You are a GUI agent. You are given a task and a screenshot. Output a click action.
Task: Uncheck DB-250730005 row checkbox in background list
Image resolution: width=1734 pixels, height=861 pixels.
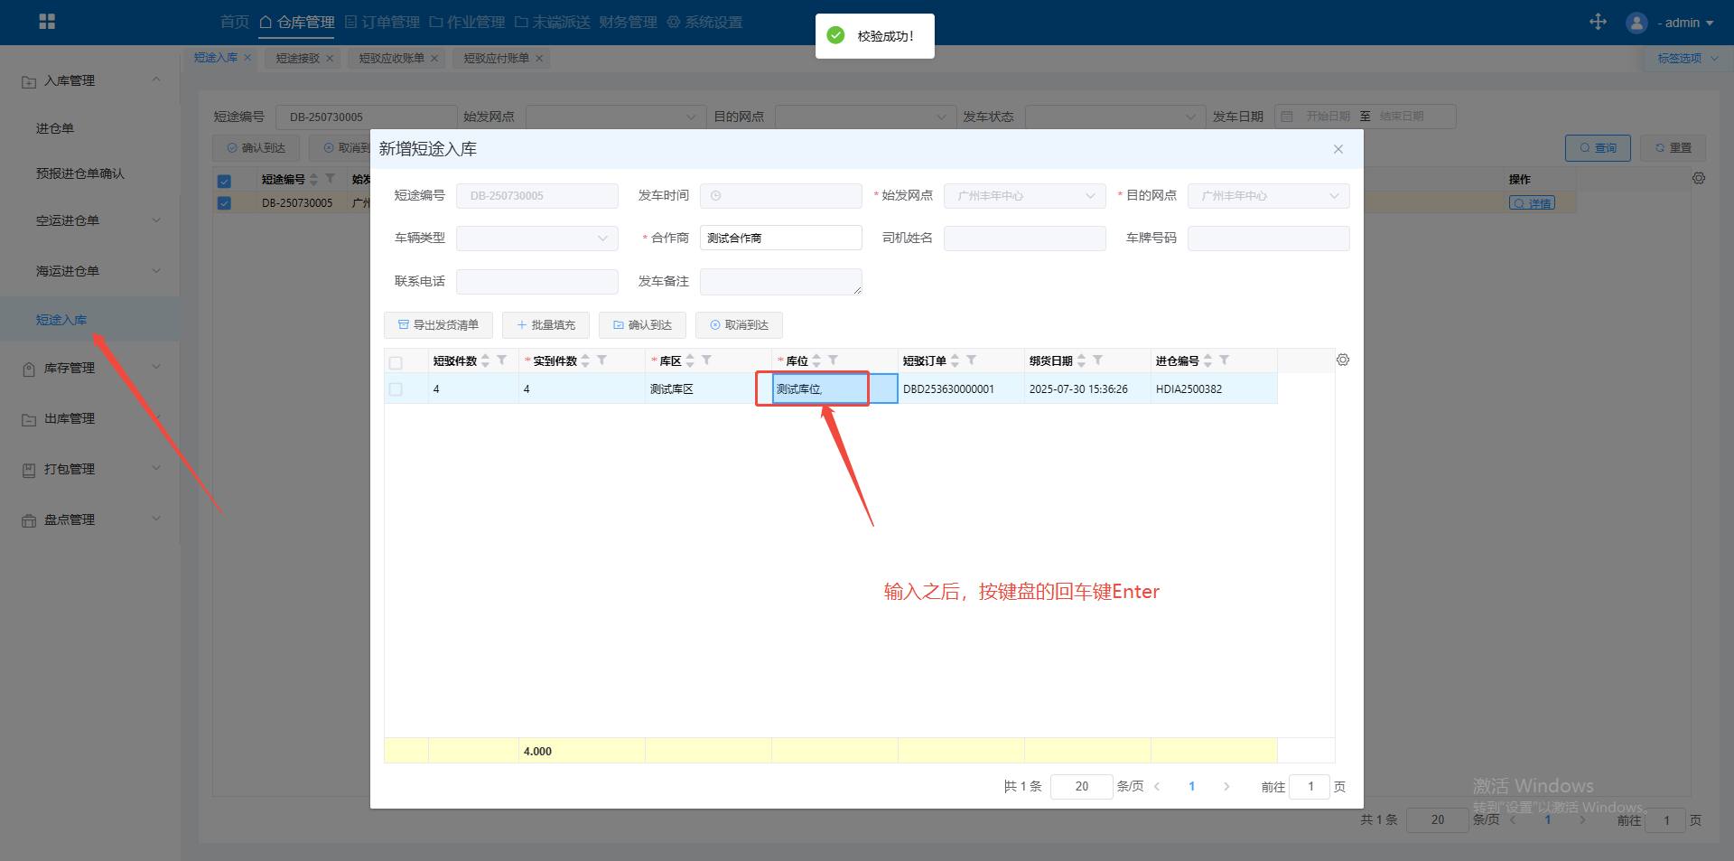(224, 203)
